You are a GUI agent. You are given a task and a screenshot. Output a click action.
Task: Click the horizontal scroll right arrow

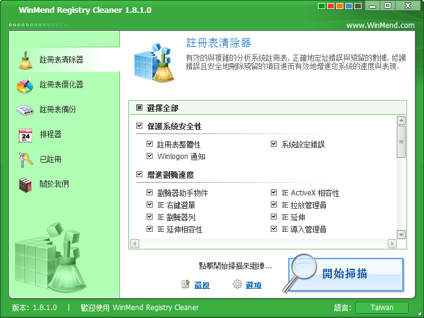pos(392,243)
